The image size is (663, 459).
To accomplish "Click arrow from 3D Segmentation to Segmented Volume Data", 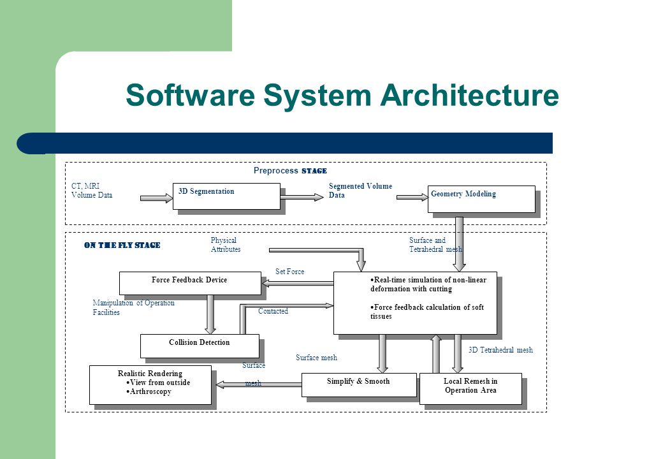I will (302, 197).
